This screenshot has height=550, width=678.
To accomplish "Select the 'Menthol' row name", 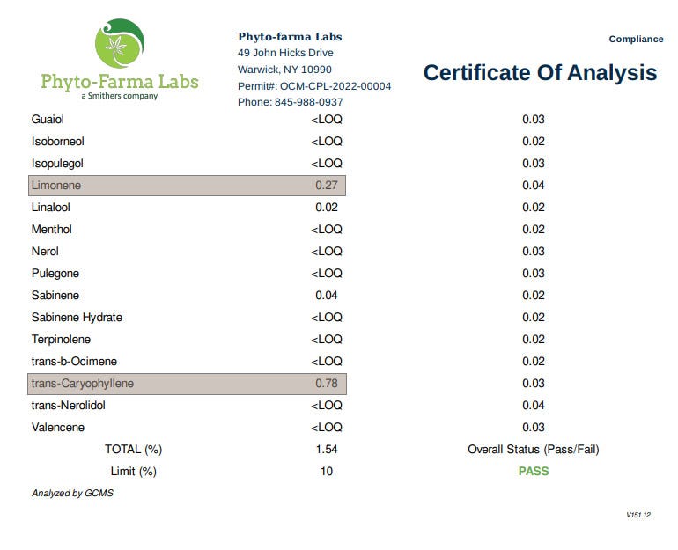I will tap(51, 230).
